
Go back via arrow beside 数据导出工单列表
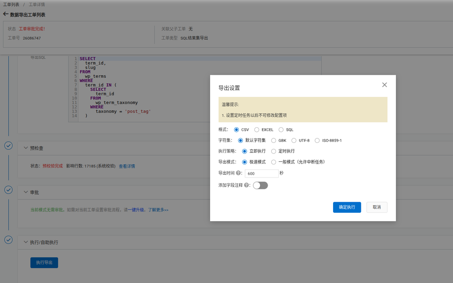tap(5, 14)
